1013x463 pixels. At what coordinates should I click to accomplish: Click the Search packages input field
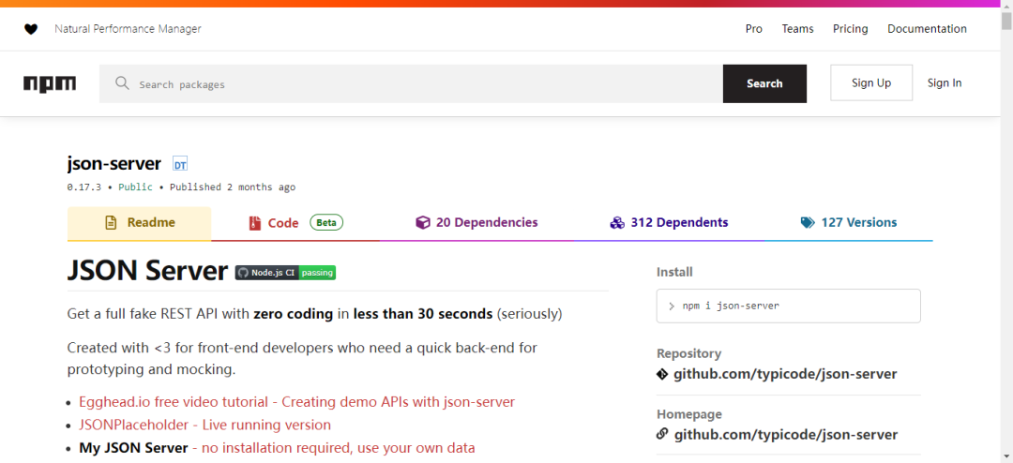pos(411,84)
